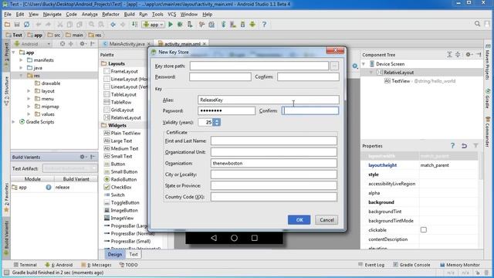494x278 pixels.
Task: Open the TODO tool window
Action: point(128,265)
